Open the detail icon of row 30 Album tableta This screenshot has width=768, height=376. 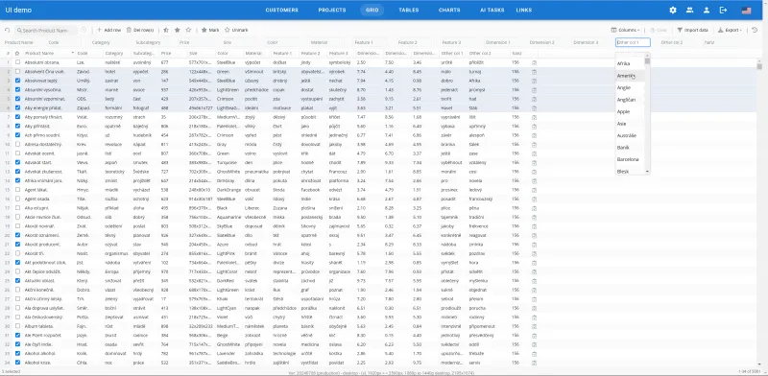point(534,326)
